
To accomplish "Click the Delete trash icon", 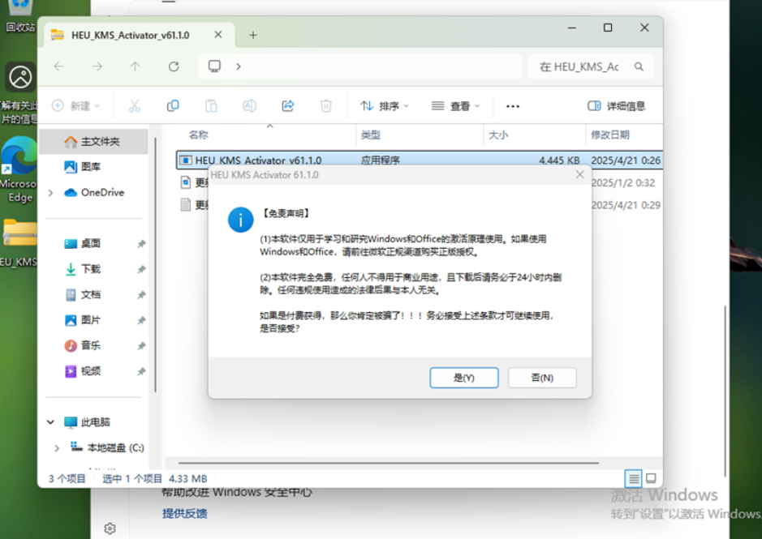I will (x=326, y=106).
